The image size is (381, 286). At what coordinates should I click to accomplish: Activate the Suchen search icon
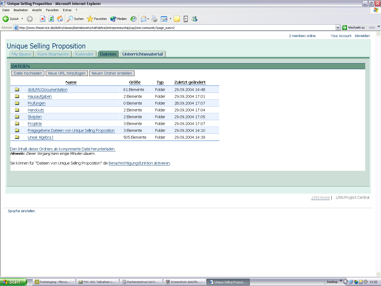[x=70, y=19]
